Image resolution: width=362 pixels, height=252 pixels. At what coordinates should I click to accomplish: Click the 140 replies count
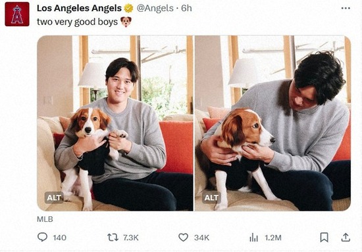click(59, 238)
